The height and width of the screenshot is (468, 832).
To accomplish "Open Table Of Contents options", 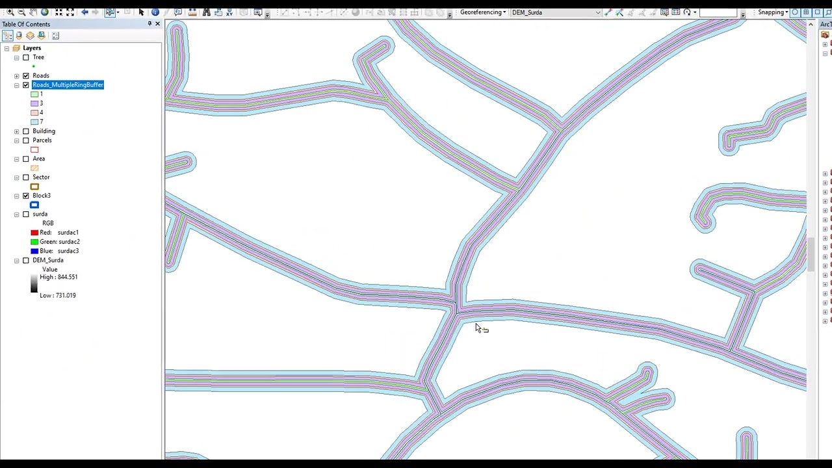I will (x=55, y=36).
